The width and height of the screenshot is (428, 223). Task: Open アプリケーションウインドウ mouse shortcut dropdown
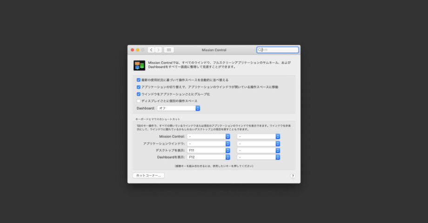[x=259, y=144]
